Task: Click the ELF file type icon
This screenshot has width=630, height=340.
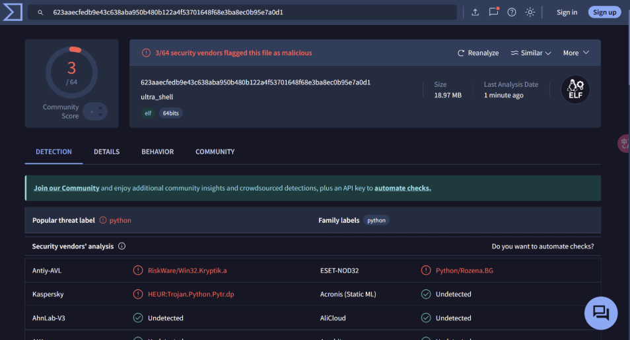Action: (x=575, y=90)
